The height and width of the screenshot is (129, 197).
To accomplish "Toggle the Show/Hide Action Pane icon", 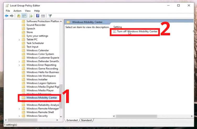I will pos(43,16).
